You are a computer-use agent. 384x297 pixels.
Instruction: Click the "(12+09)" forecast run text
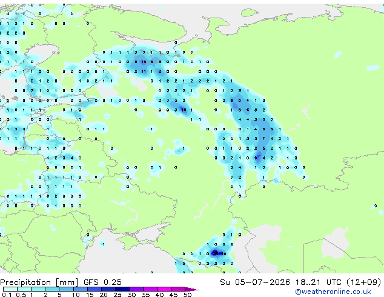click(x=364, y=282)
